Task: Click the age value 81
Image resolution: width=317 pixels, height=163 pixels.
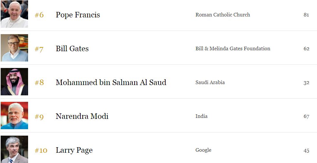Action: [306, 15]
